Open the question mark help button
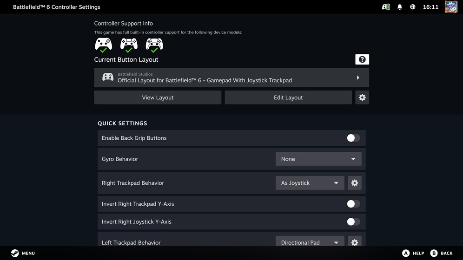Screen dimensions: 463x260 362,59
